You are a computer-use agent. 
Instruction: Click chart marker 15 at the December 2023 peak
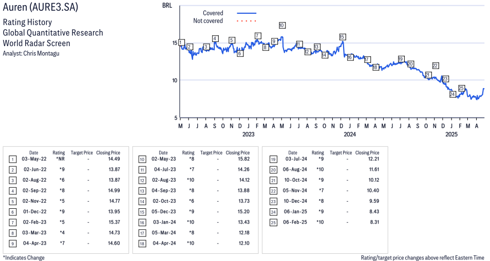[x=342, y=37]
